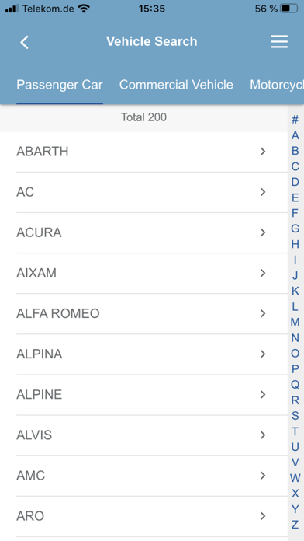Open the ALPINA brand entry
This screenshot has width=304, height=541.
152,354
